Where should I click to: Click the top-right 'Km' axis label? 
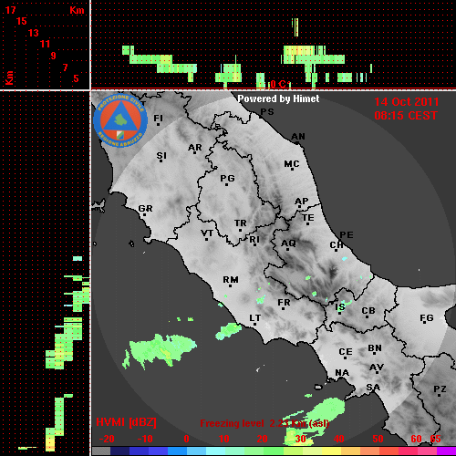click(x=77, y=10)
